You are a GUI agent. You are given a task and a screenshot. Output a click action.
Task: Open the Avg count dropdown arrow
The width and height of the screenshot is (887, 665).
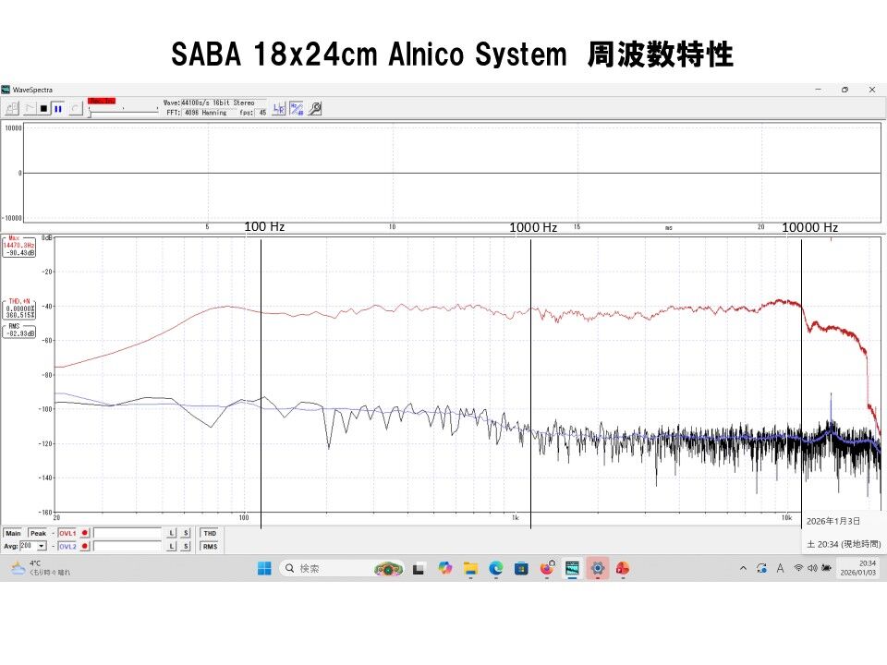pyautogui.click(x=42, y=546)
